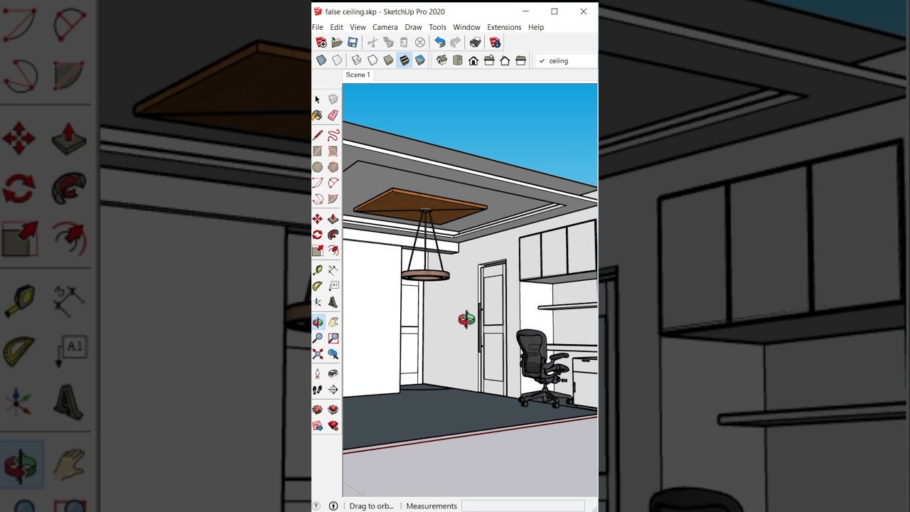Toggle Back Edges style
Screen dimensions: 910x512
337,60
